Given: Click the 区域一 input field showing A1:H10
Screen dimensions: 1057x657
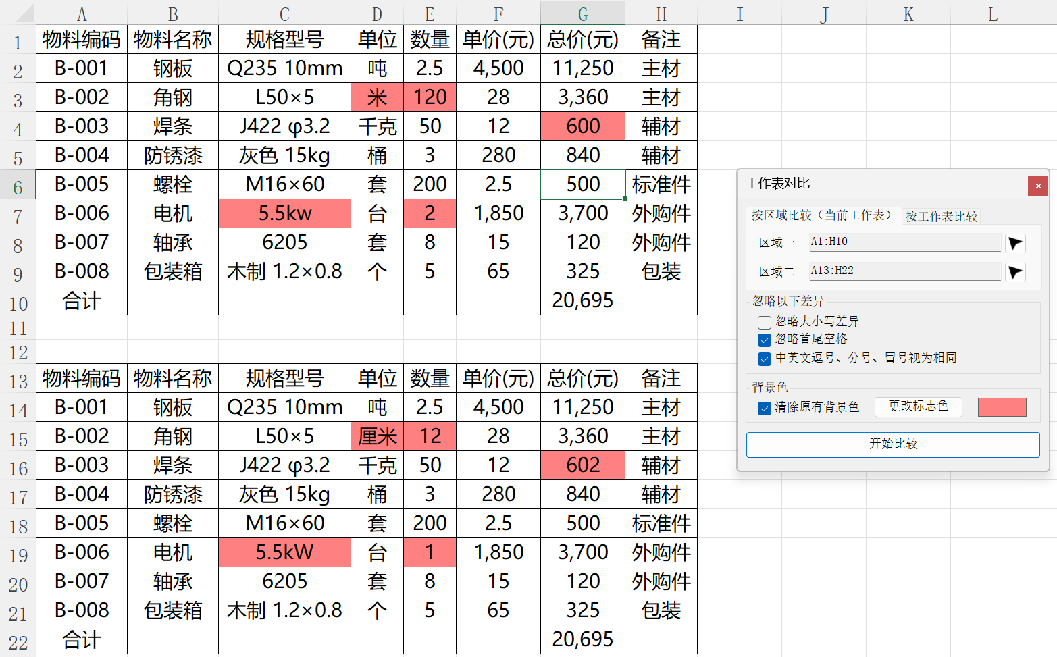Looking at the screenshot, I should (x=905, y=242).
